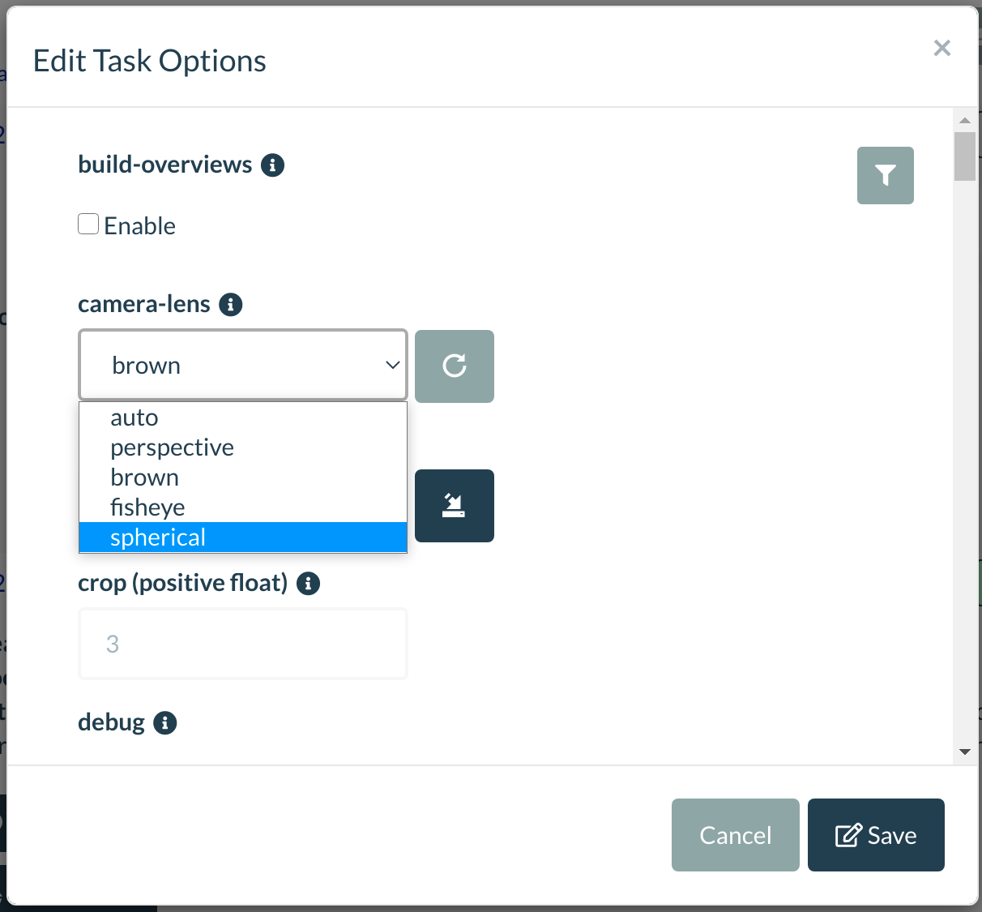Viewport: 982px width, 912px height.
Task: Collapse the camera-lens dropdown showing brown
Action: pos(242,366)
